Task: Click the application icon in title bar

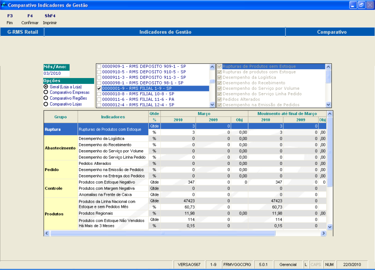Action: click(4, 5)
